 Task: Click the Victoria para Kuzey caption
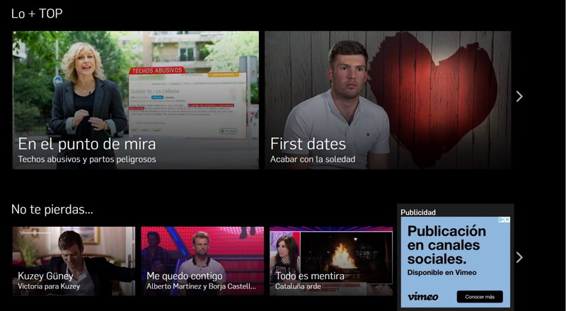click(x=49, y=287)
